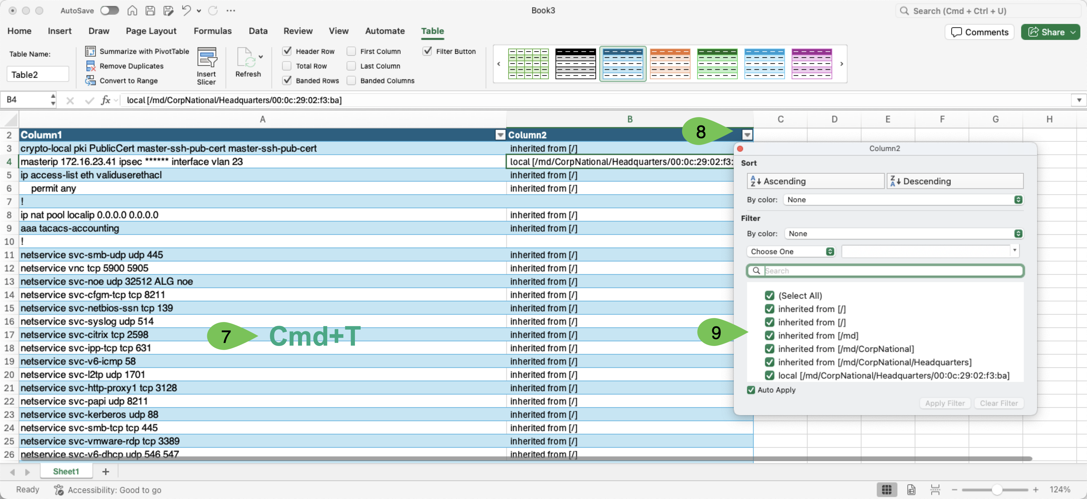
Task: Switch to Page Layout view icon in the status bar
Action: coord(911,489)
